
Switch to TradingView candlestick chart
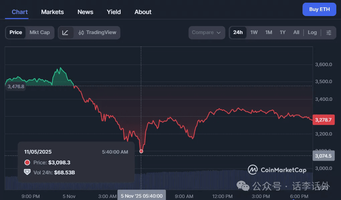pyautogui.click(x=97, y=33)
